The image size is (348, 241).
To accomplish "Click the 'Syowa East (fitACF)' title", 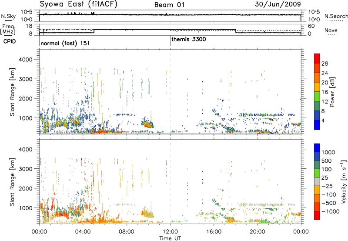I will 78,4.
